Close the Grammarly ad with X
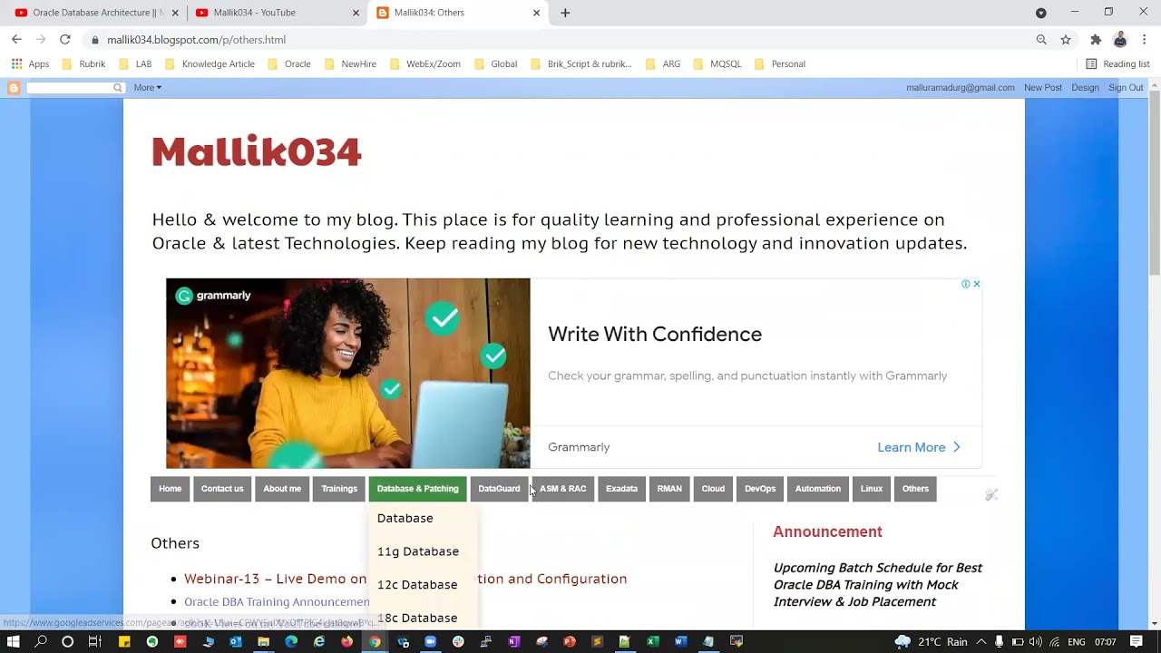1161x653 pixels. (x=976, y=284)
